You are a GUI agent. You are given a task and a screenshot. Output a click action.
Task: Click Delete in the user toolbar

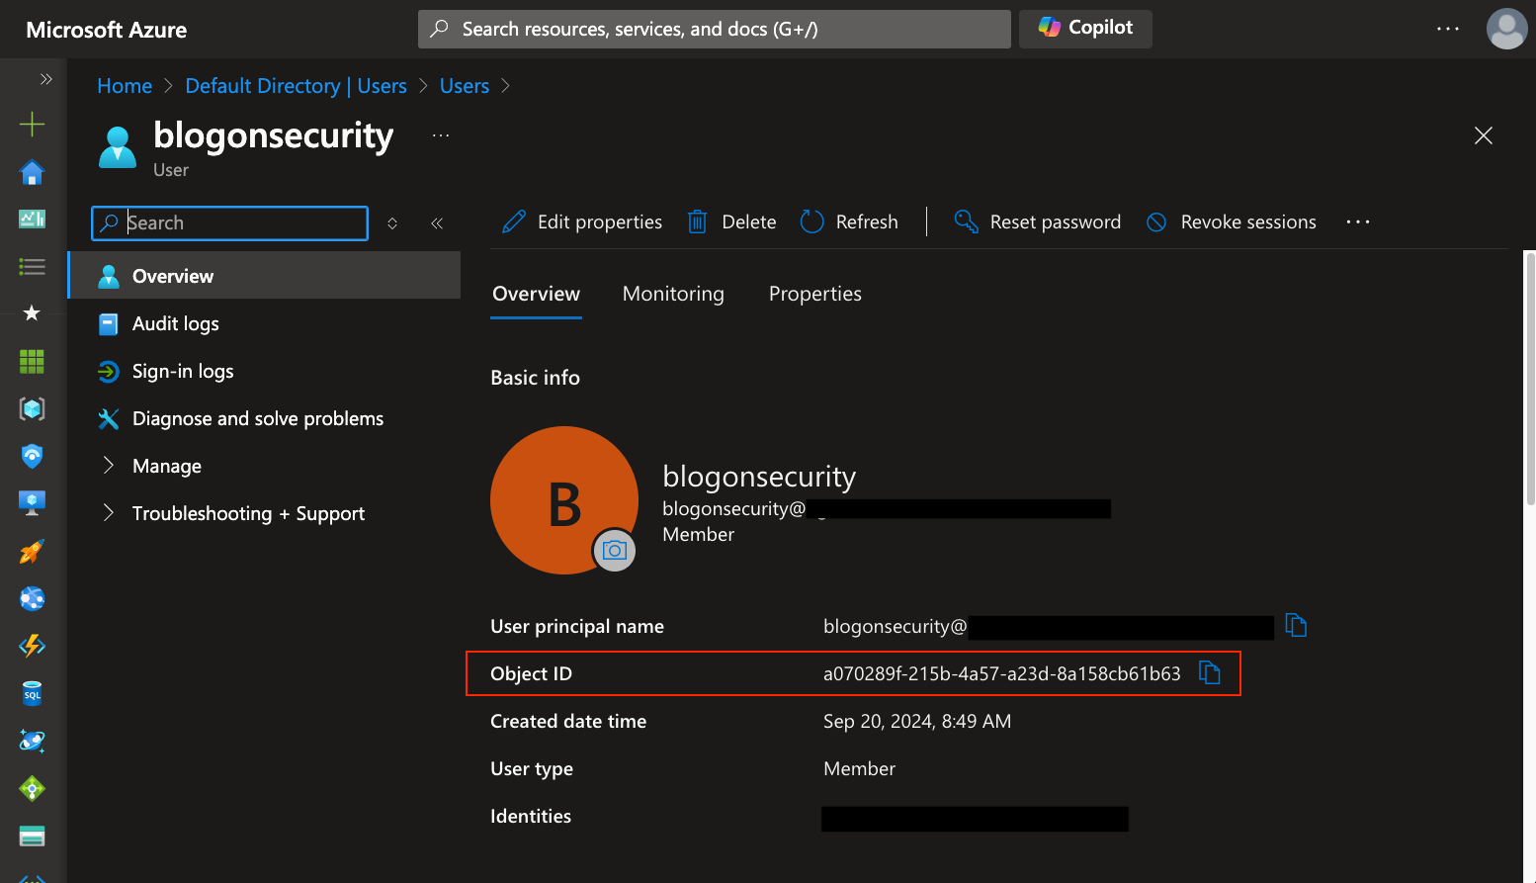tap(731, 221)
